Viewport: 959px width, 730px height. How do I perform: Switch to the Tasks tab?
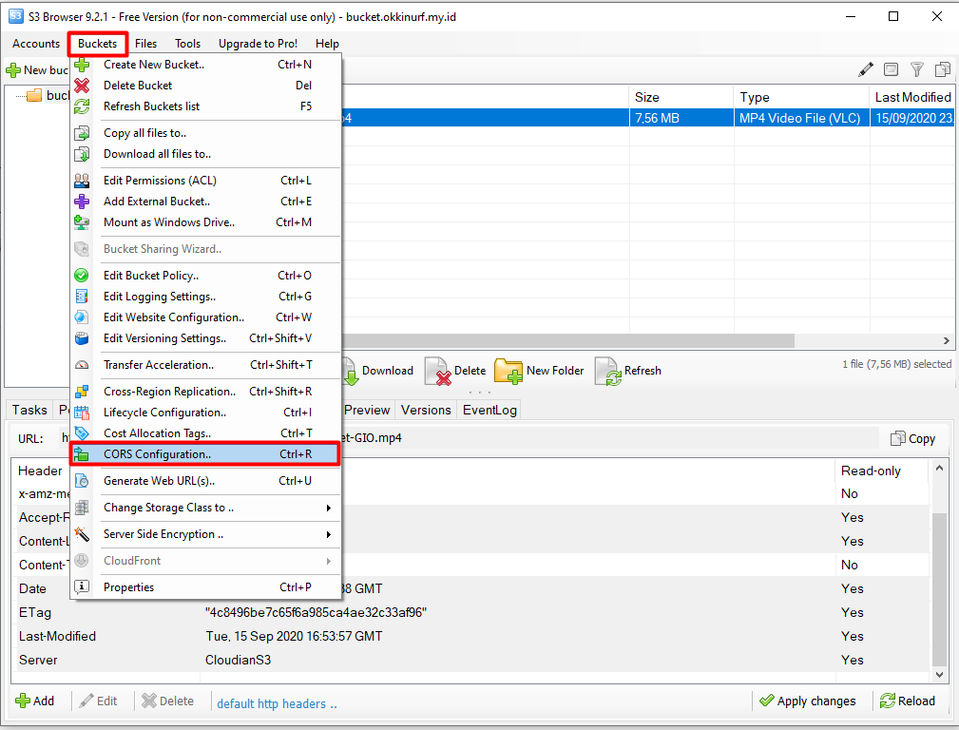click(x=29, y=410)
